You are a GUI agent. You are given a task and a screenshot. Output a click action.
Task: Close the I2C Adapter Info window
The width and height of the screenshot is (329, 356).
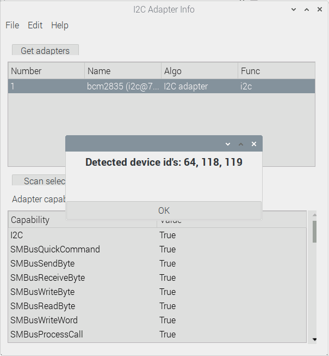click(x=319, y=10)
